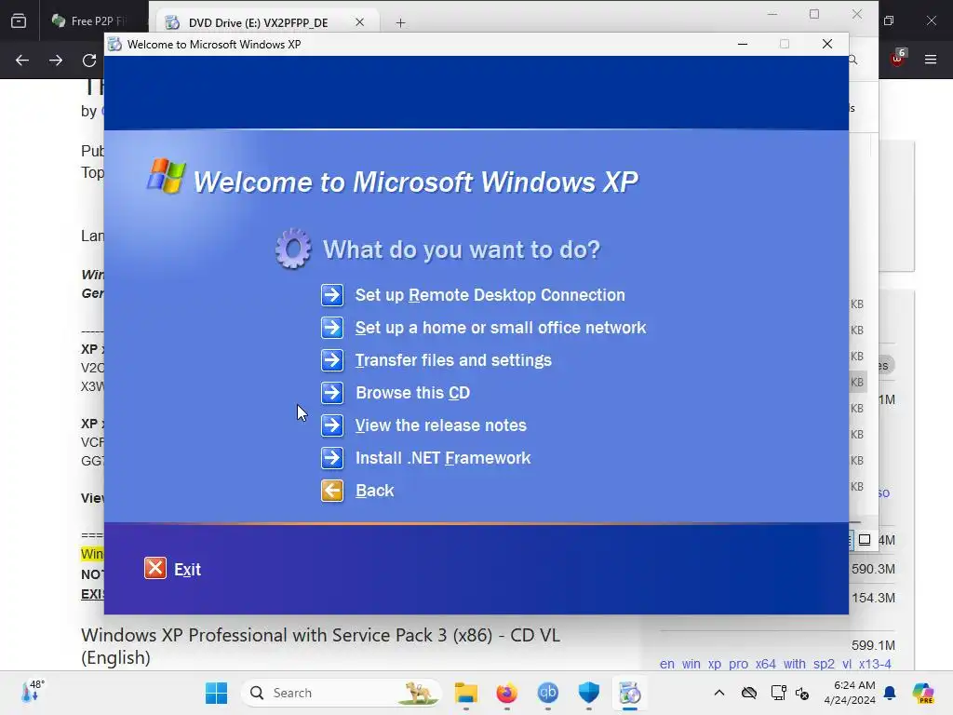Image resolution: width=953 pixels, height=715 pixels.
Task: Open the clock showing 6:24 AM
Action: point(849,693)
